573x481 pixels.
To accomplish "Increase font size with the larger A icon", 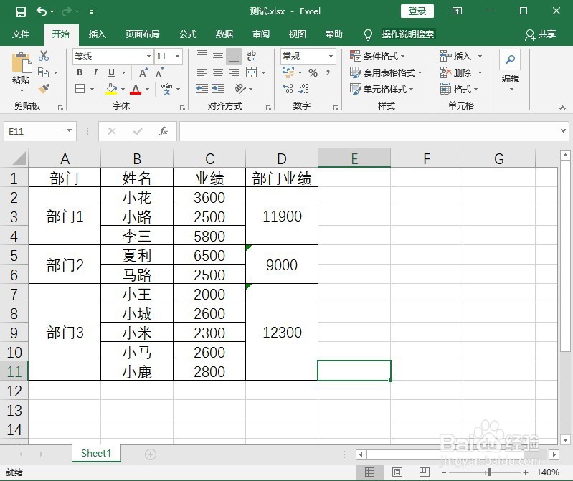I will (x=143, y=72).
